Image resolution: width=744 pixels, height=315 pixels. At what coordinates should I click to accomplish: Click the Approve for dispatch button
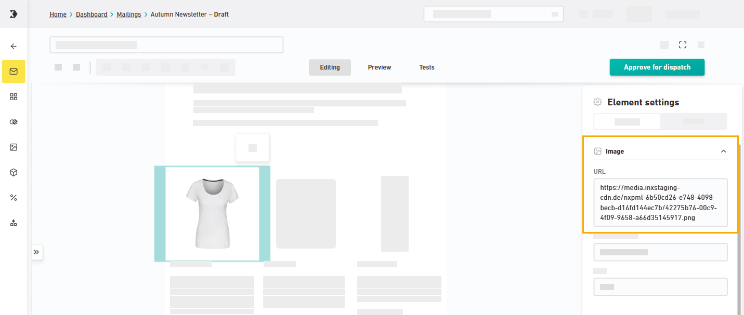click(x=657, y=67)
